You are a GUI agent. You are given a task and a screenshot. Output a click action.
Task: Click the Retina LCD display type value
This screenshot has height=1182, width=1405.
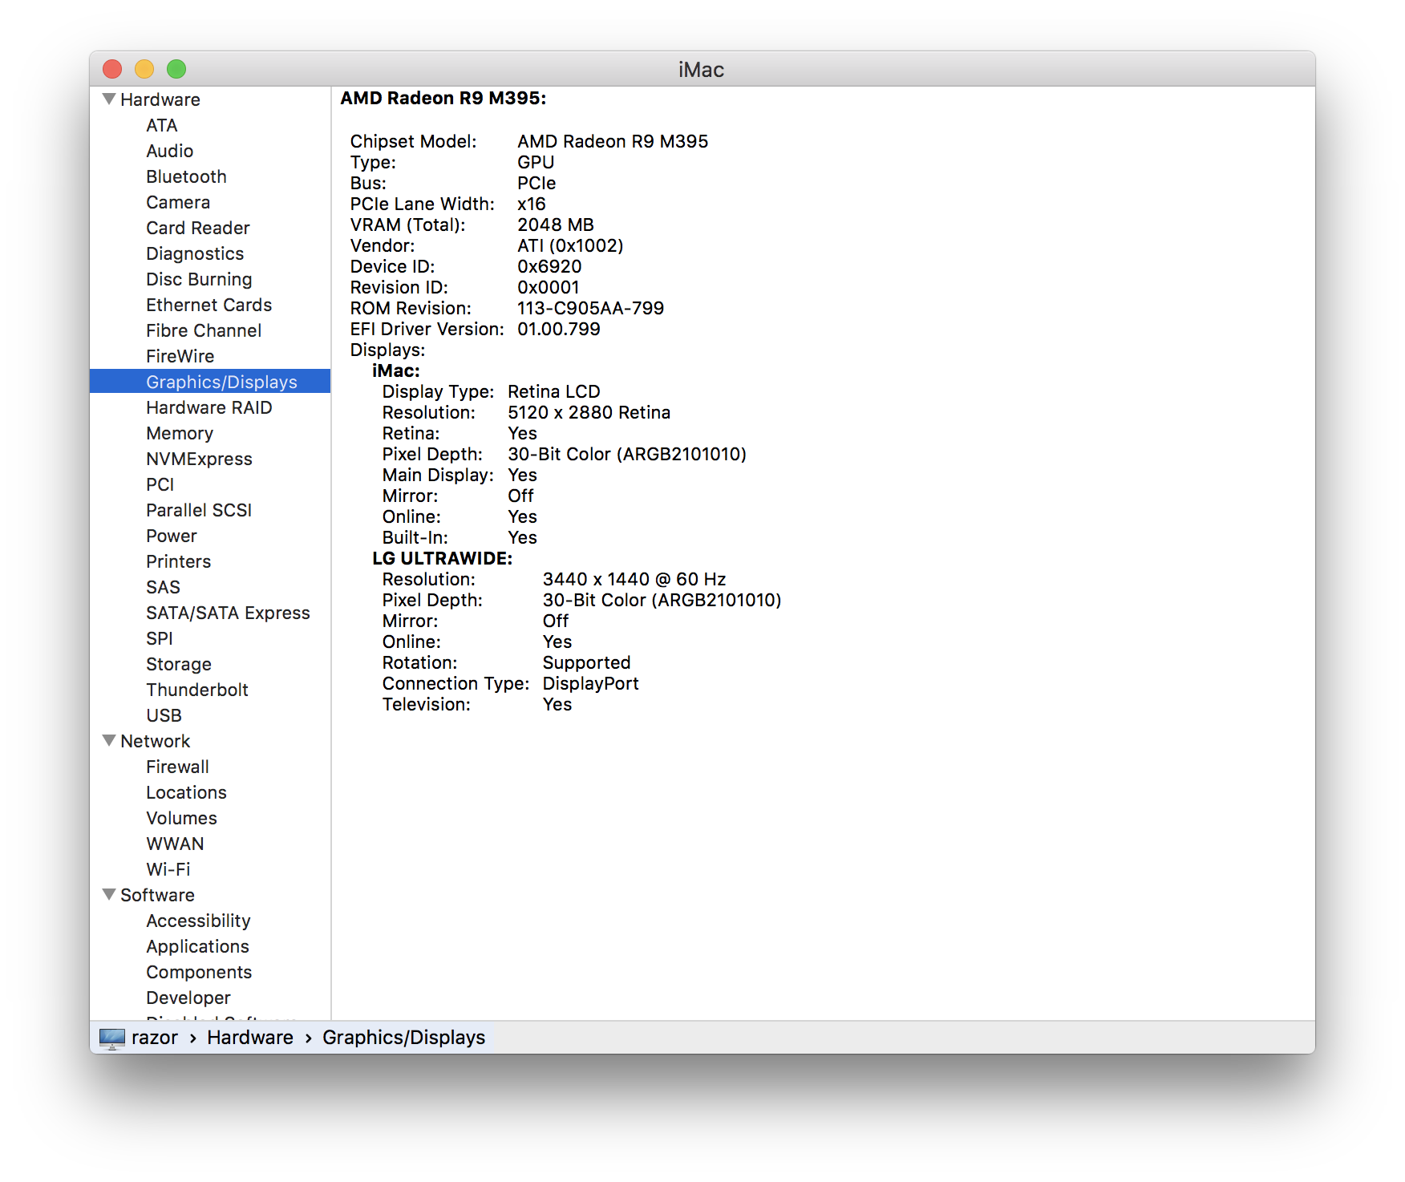[x=554, y=391]
